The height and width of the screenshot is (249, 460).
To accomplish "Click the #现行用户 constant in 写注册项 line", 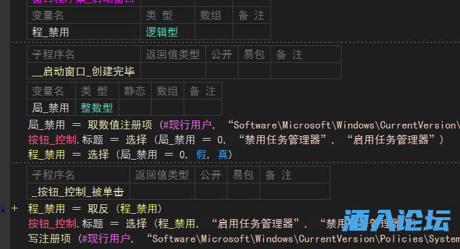I will coord(106,238).
